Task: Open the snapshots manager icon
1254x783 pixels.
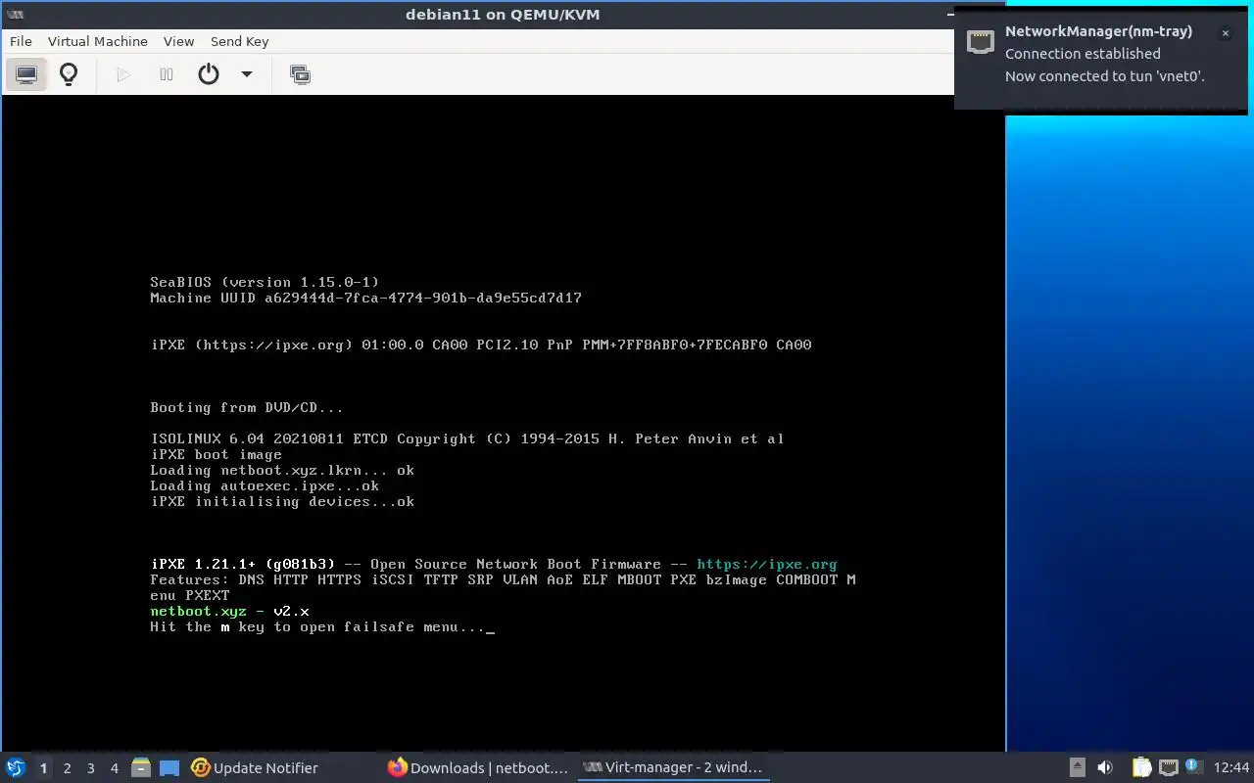Action: point(300,74)
